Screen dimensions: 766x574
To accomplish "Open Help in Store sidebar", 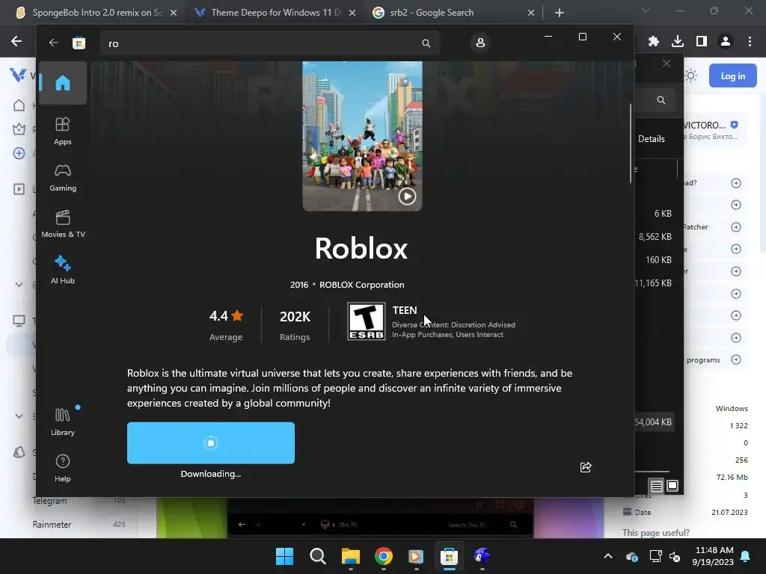I will (63, 468).
